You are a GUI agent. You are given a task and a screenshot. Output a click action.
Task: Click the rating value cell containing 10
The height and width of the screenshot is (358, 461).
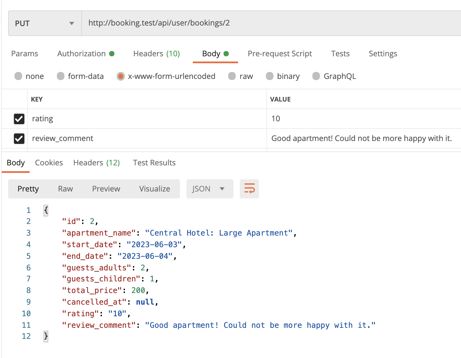click(364, 119)
